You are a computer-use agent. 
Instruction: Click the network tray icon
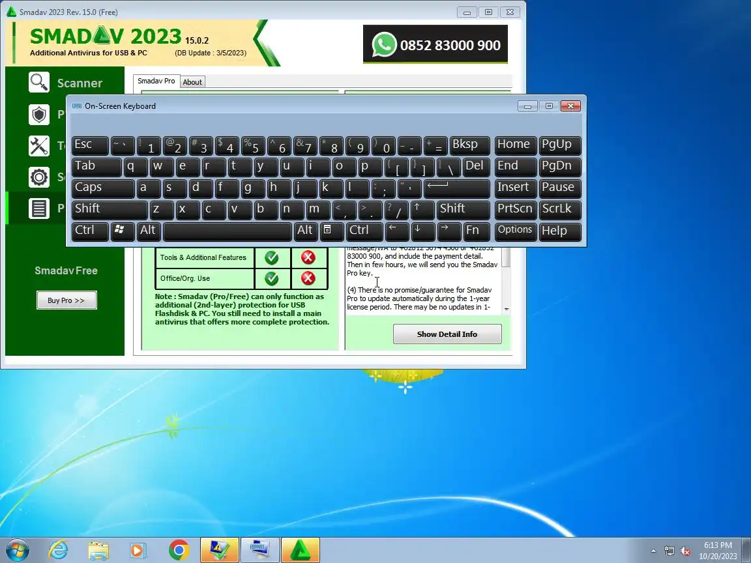[669, 551]
